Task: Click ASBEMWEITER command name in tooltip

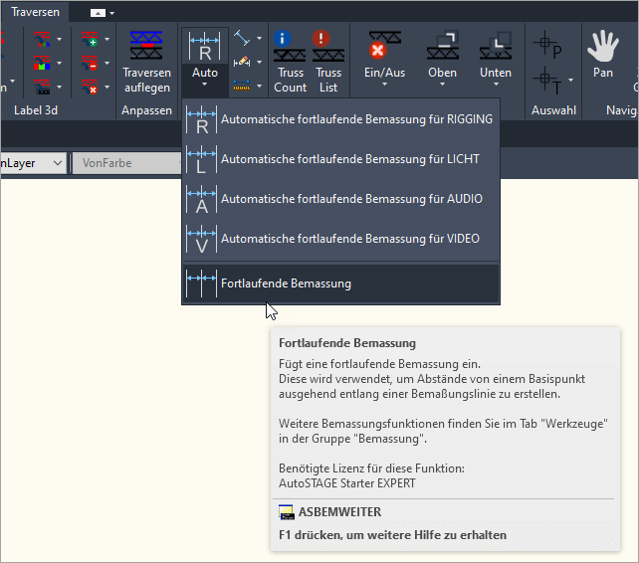Action: [339, 512]
